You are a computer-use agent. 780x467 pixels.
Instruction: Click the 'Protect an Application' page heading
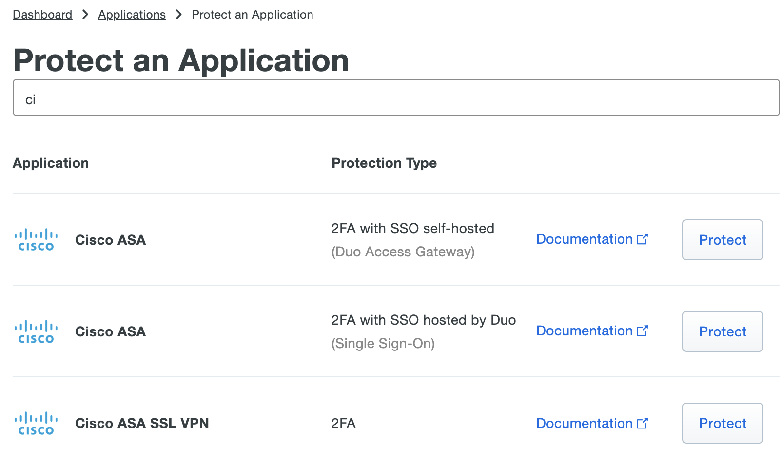(181, 60)
